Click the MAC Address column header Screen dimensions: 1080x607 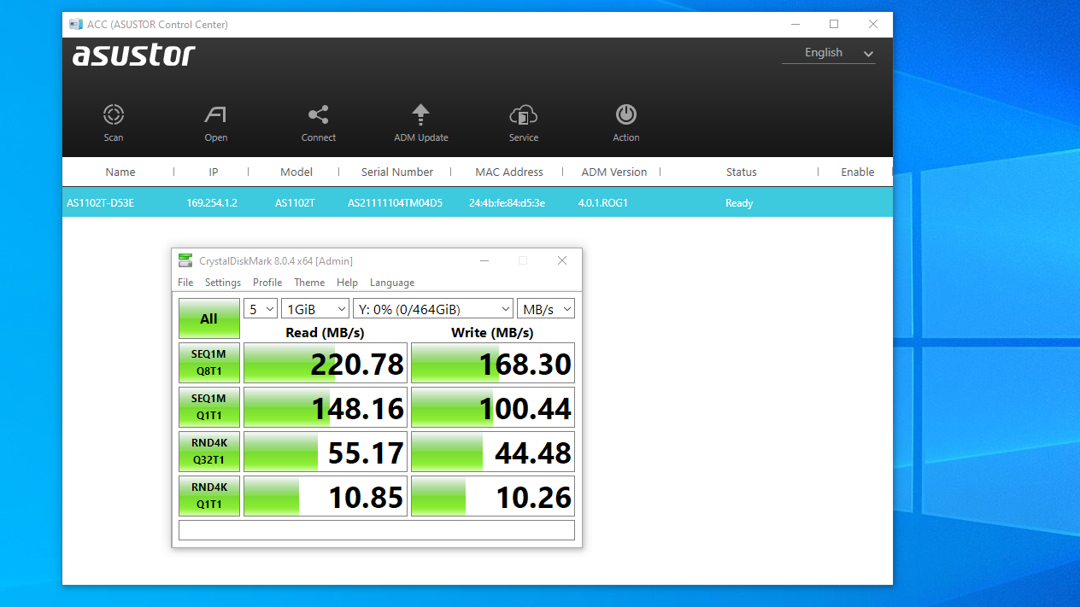[x=509, y=172]
